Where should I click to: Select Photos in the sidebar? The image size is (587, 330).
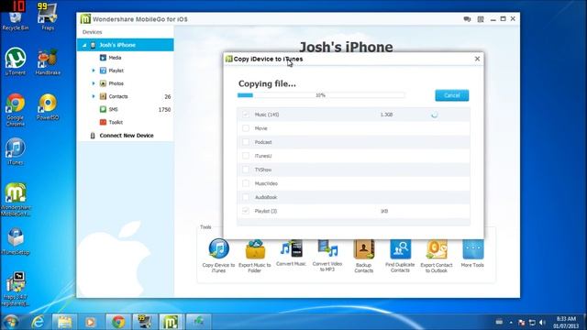click(x=116, y=83)
